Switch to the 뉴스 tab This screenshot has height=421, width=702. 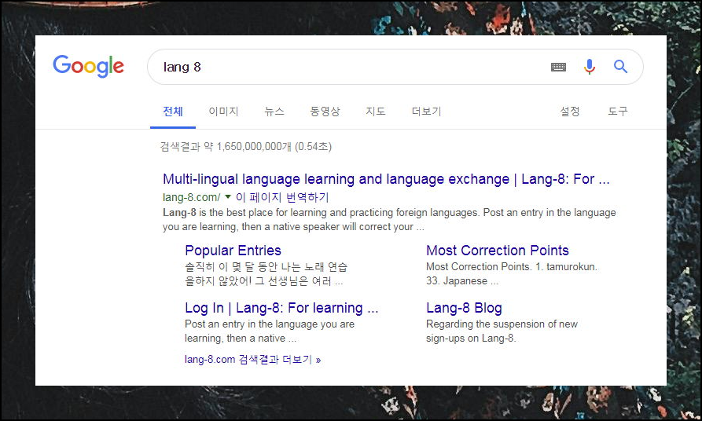pos(274,112)
